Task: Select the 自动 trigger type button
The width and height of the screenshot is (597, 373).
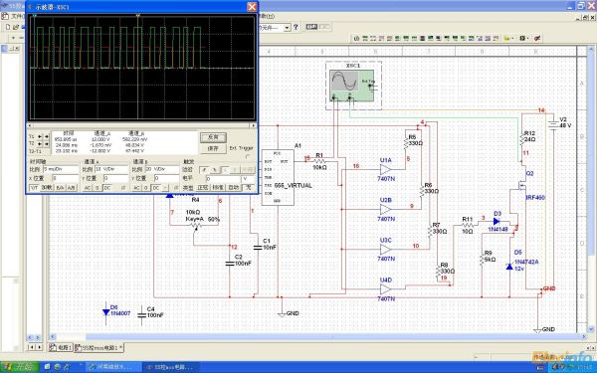Action: pyautogui.click(x=234, y=188)
